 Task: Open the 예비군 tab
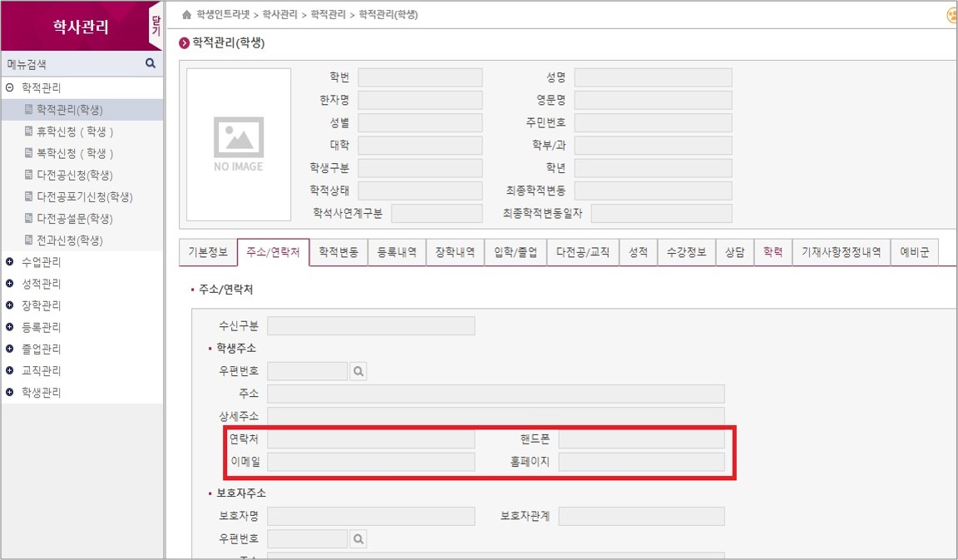coord(914,252)
